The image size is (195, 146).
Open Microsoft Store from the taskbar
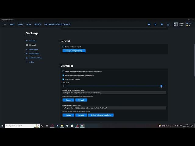click(72, 126)
